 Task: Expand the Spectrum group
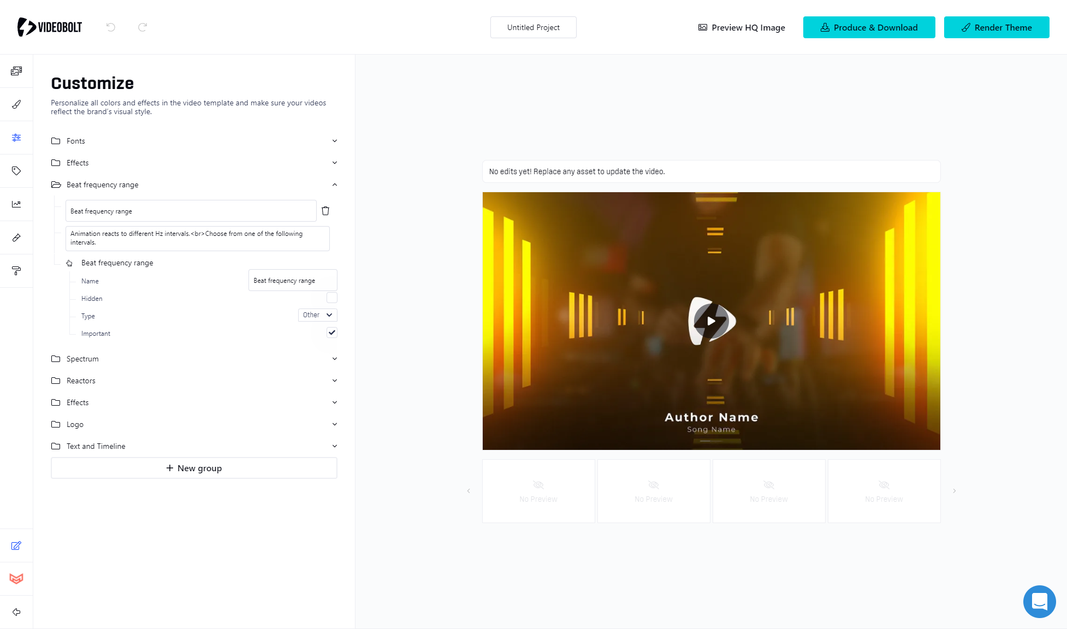335,359
